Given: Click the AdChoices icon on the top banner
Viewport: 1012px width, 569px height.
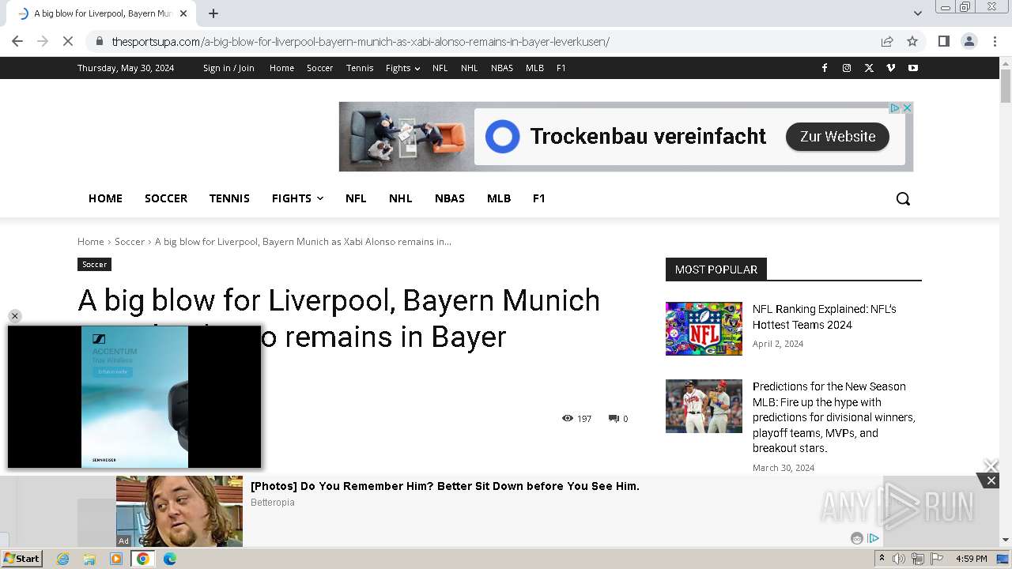Looking at the screenshot, I should (x=896, y=108).
